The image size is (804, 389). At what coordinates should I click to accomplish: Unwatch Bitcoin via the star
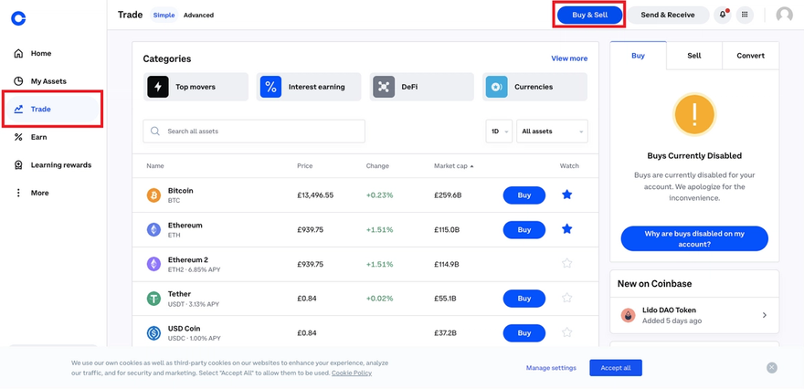[566, 194]
